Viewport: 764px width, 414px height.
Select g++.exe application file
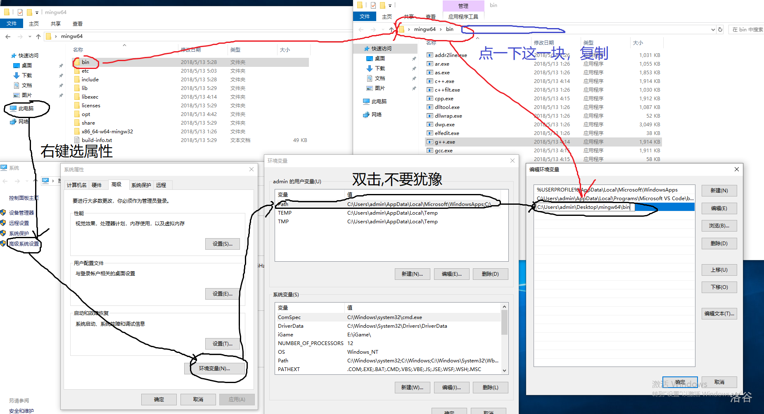point(445,142)
